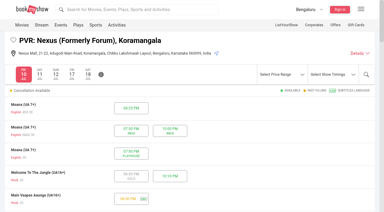Open directions using the navigation arrow icon

(x=216, y=53)
